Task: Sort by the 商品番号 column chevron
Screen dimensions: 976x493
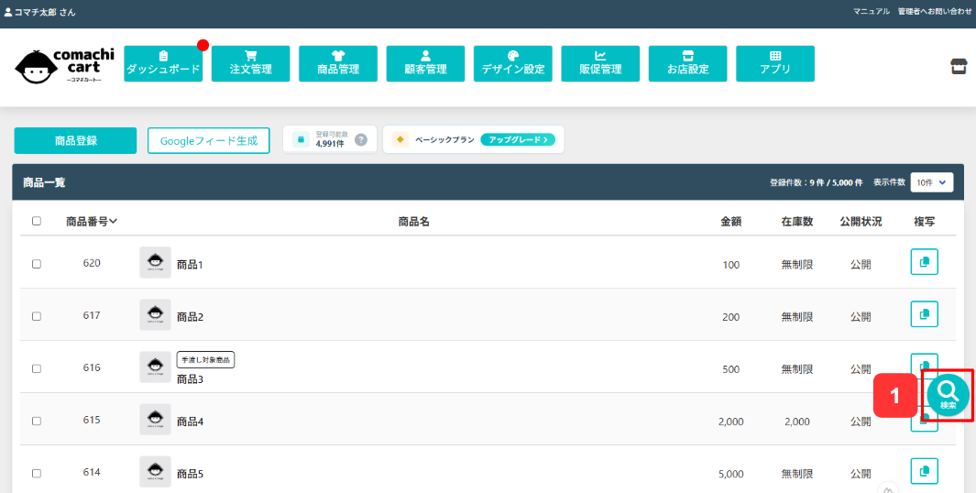Action: (114, 221)
